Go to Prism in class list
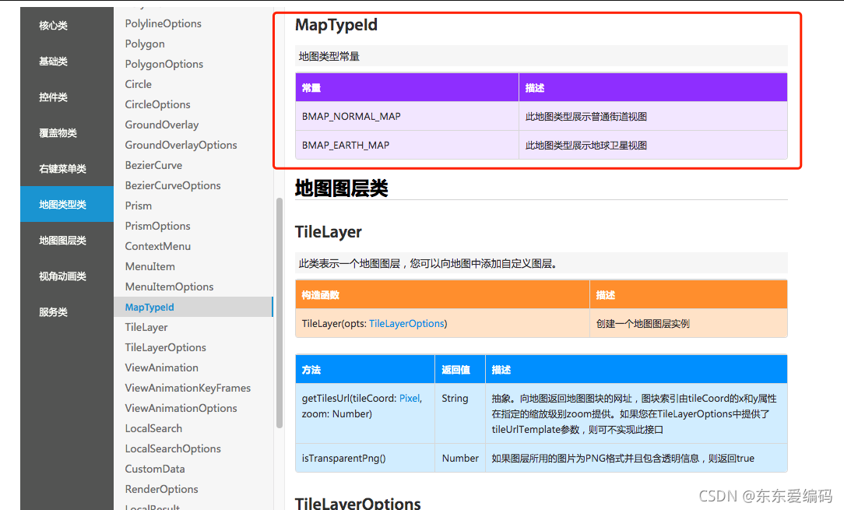This screenshot has width=844, height=510. click(x=139, y=206)
